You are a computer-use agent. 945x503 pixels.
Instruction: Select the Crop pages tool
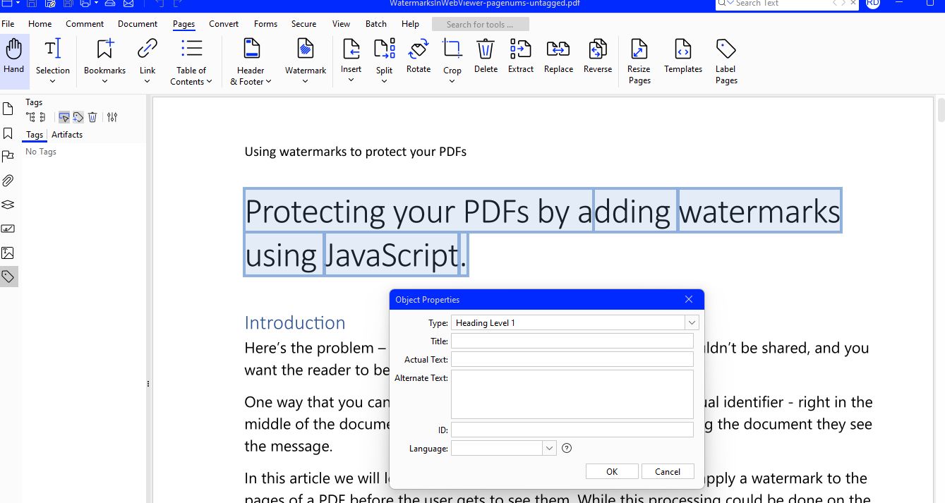point(452,49)
